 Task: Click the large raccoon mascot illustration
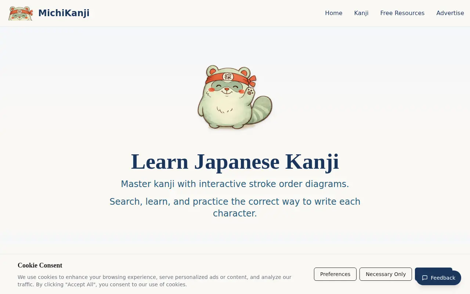(235, 97)
